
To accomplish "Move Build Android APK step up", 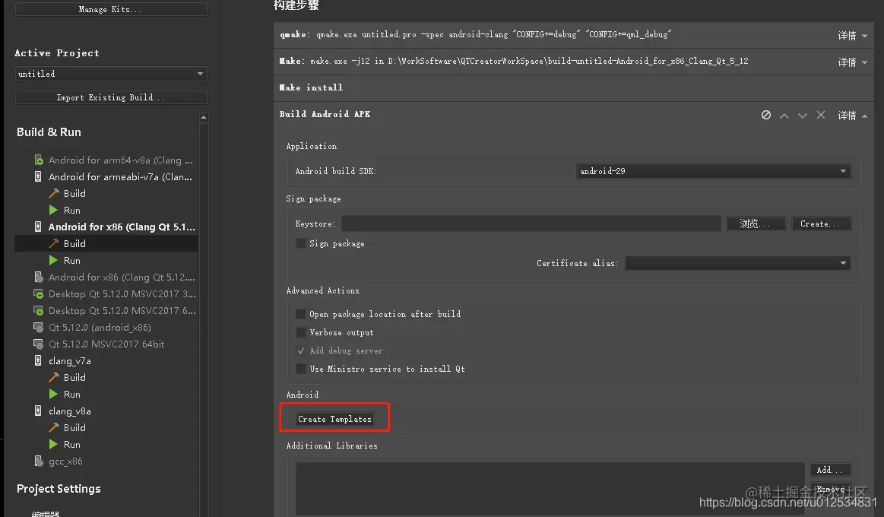I will click(x=784, y=115).
